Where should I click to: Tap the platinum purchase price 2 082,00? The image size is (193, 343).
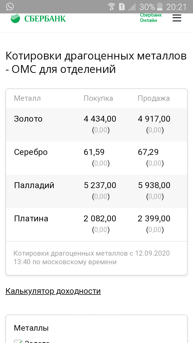(x=100, y=218)
